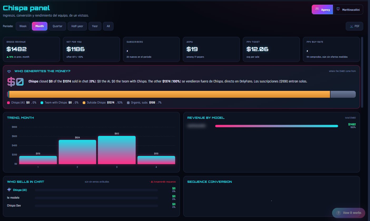The height and width of the screenshot is (221, 370).
Task: Click the trend chart bar for week 4
Action: [x=156, y=160]
